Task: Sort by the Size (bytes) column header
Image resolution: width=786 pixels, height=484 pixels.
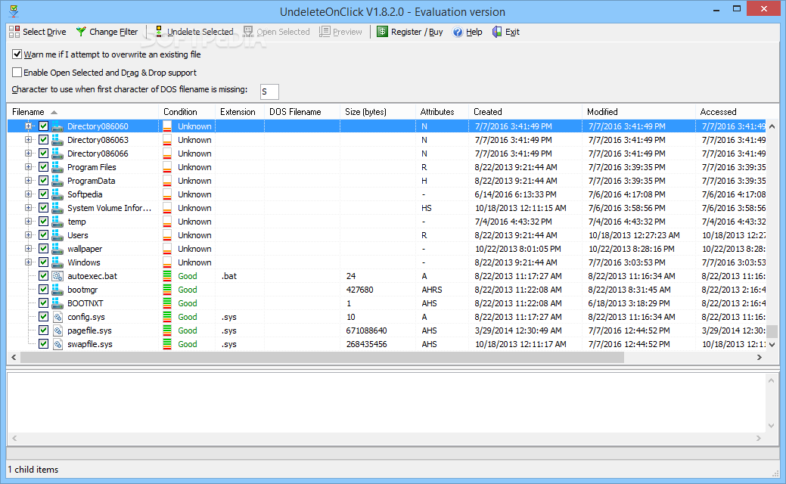Action: point(378,112)
